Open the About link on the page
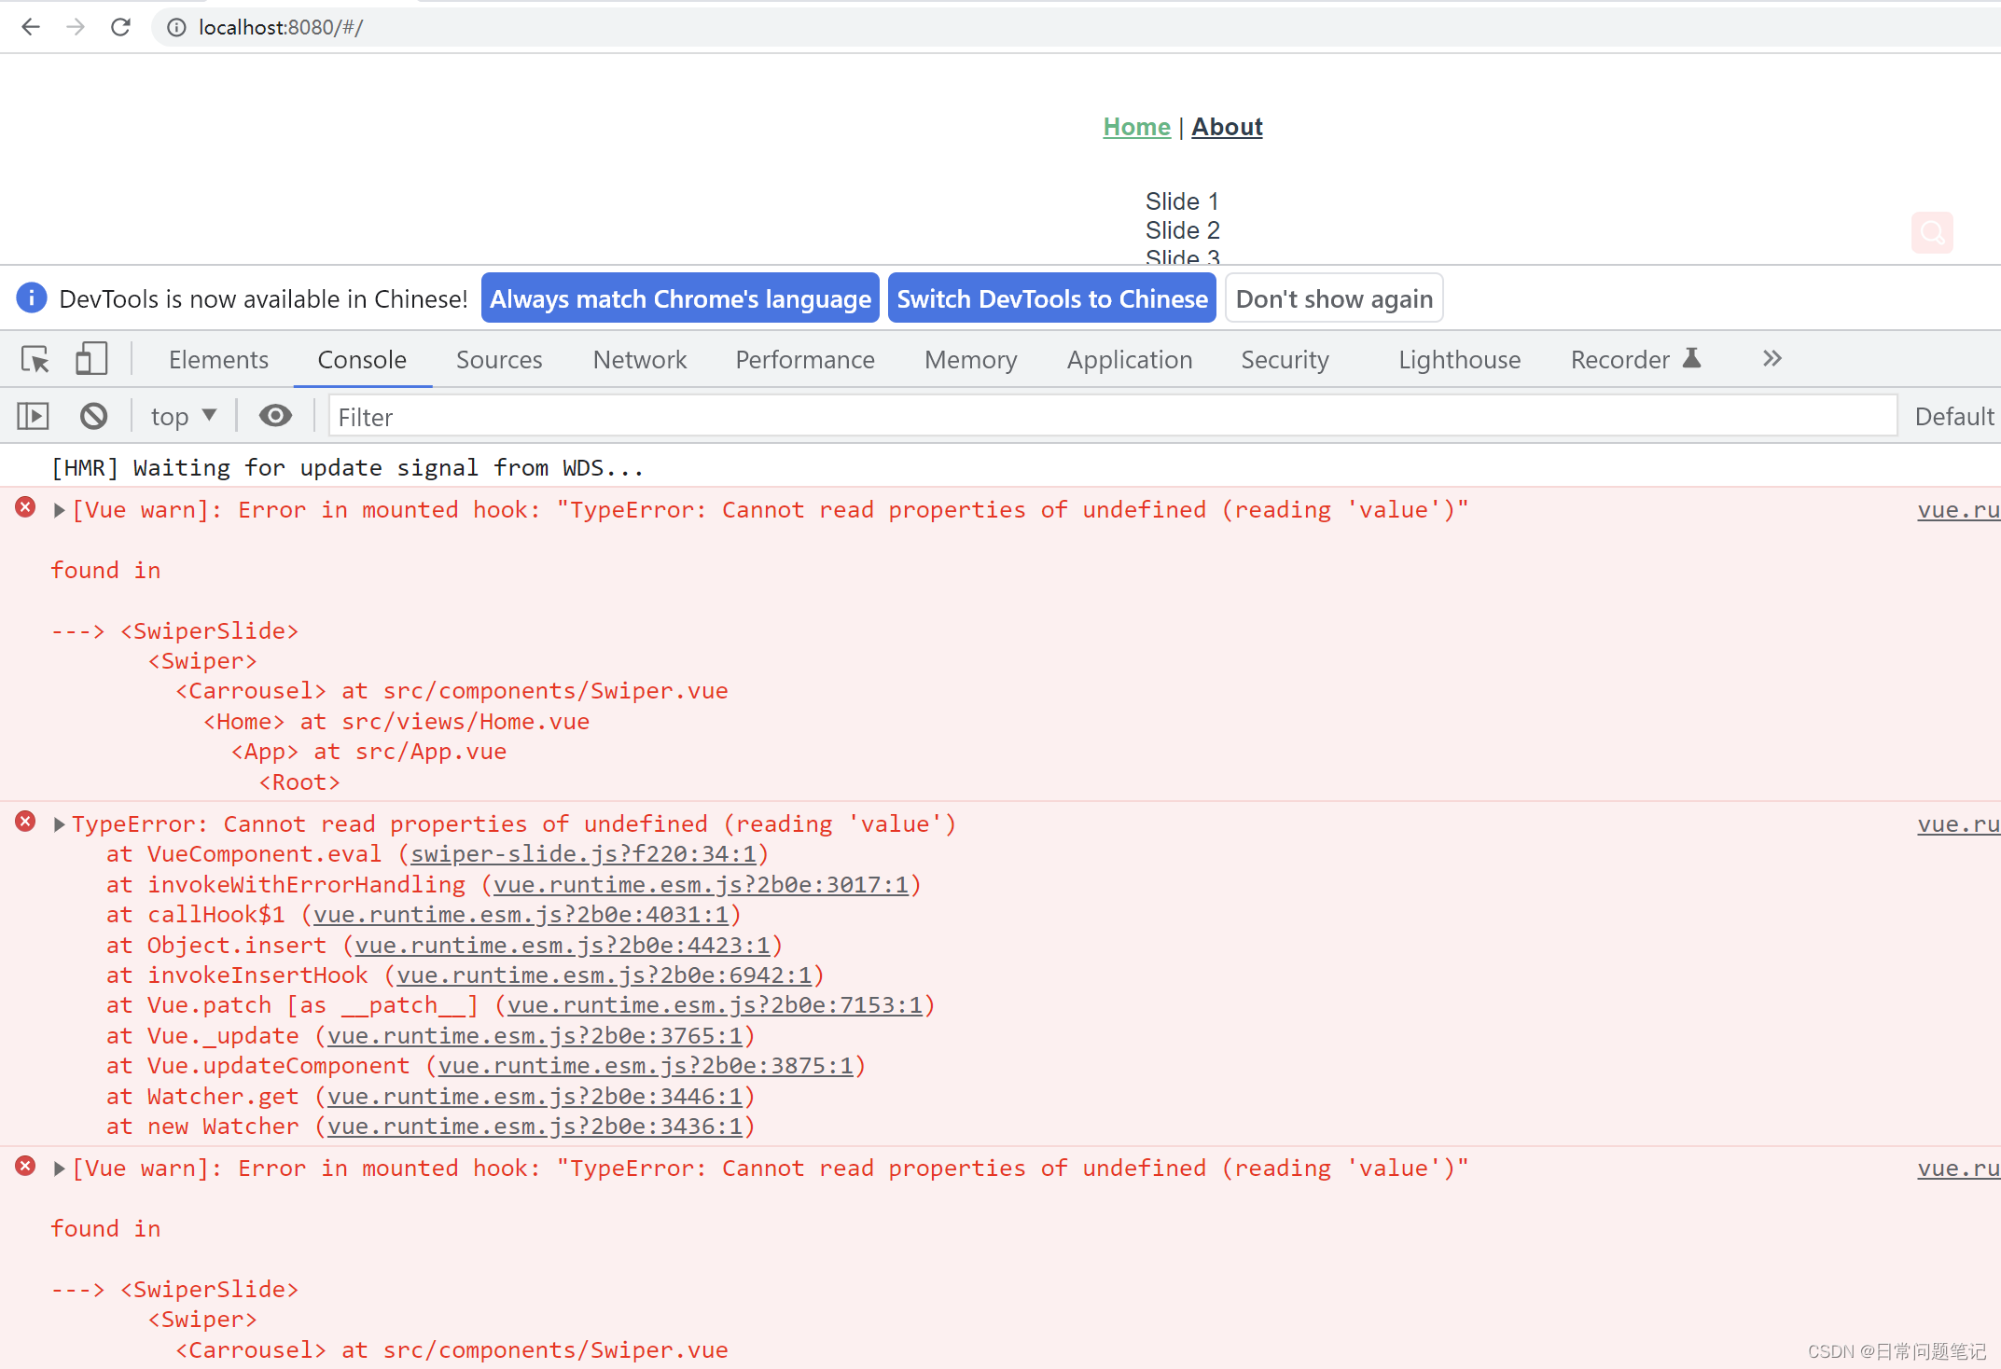This screenshot has height=1369, width=2001. (1227, 127)
